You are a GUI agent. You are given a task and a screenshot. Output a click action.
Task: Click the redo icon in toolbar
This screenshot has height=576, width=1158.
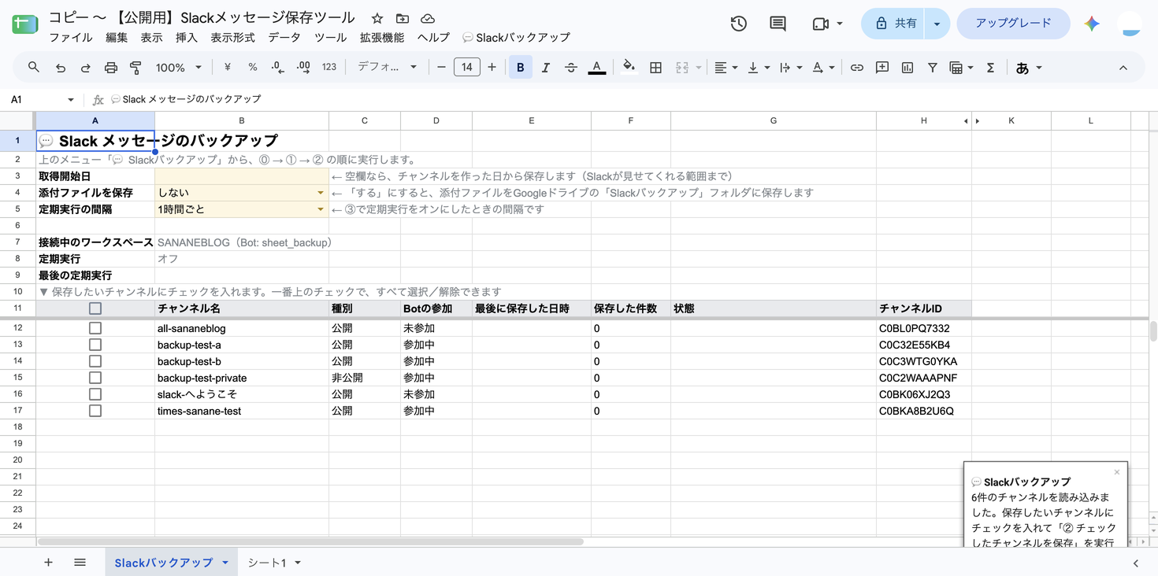[x=85, y=68]
